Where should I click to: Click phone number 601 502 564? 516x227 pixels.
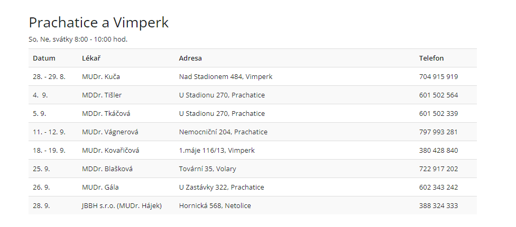[438, 95]
